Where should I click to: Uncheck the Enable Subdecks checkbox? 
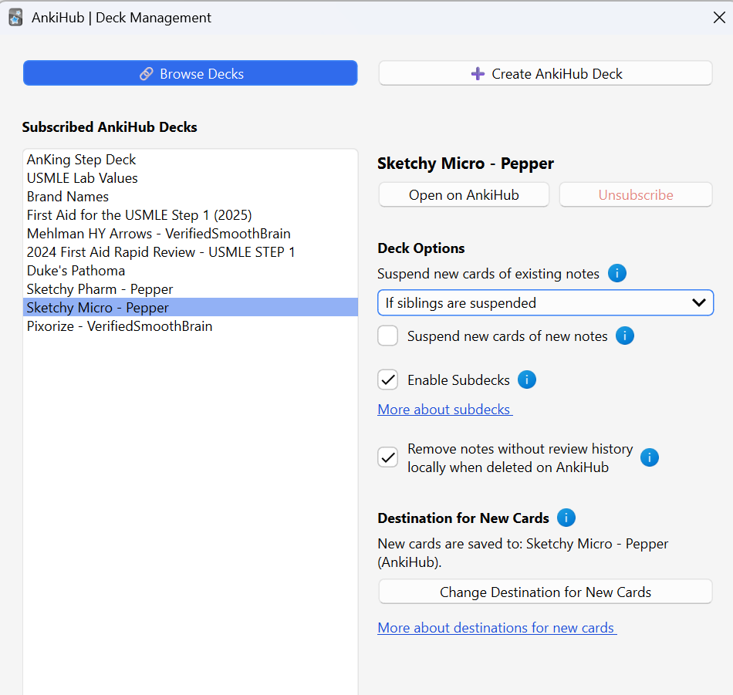tap(388, 380)
